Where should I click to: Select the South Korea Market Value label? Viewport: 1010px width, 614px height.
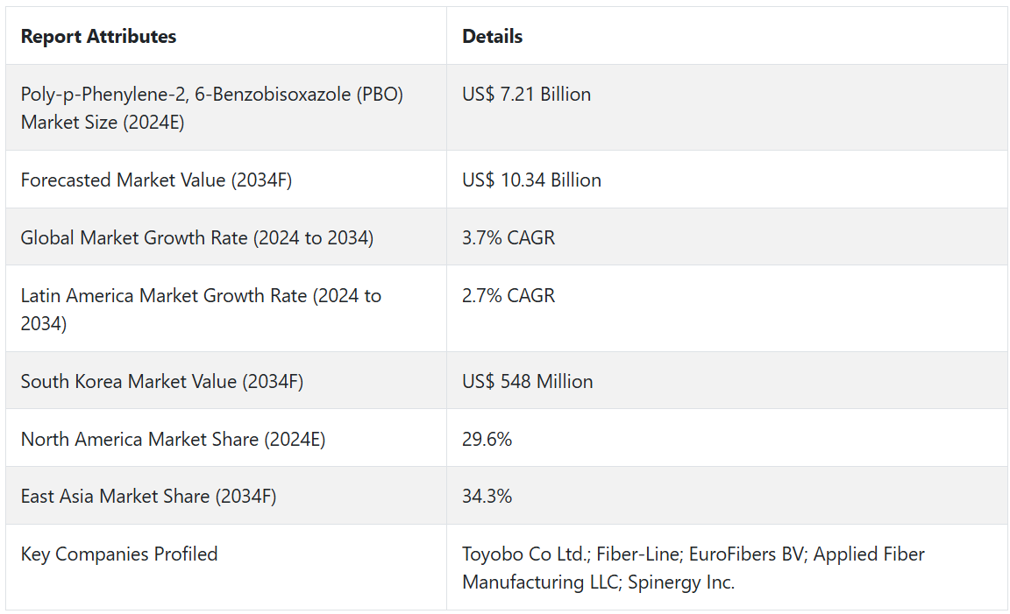tap(162, 382)
